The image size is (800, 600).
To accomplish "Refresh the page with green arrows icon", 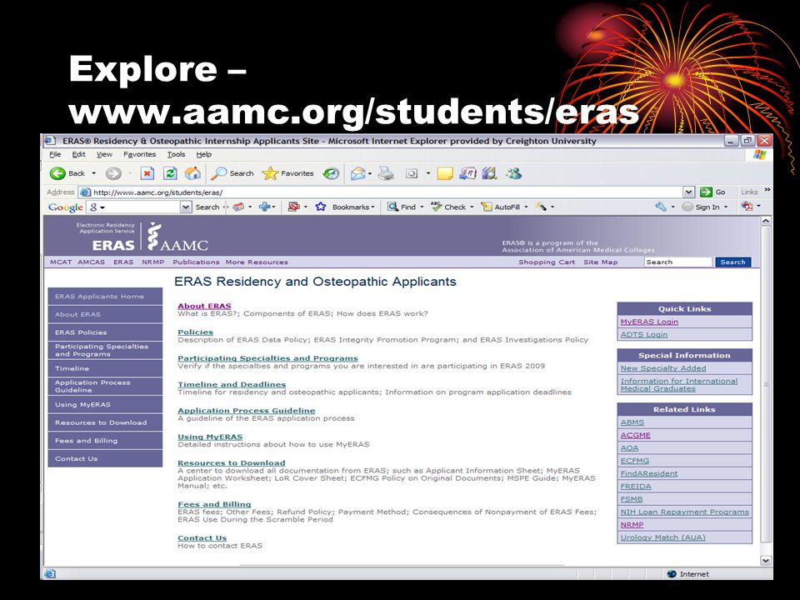I will (x=170, y=173).
